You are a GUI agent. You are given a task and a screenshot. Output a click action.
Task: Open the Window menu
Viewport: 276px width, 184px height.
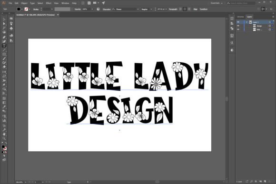[x=65, y=3]
